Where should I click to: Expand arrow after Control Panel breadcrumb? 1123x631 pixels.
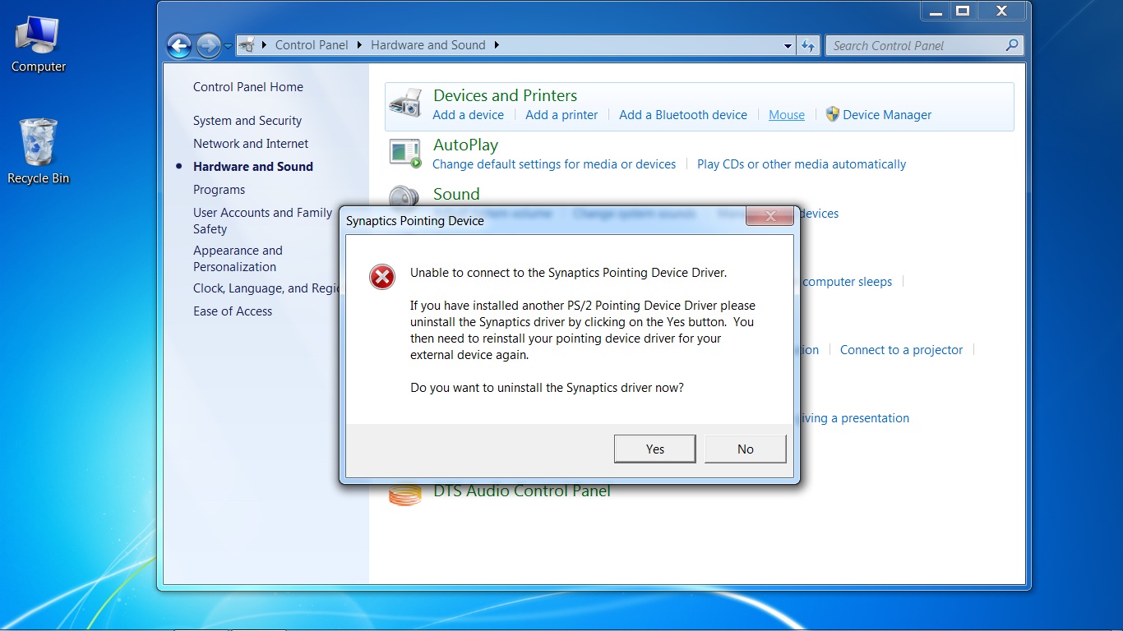(x=359, y=45)
